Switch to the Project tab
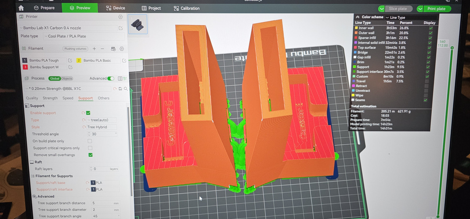470x219 pixels. 151,8
